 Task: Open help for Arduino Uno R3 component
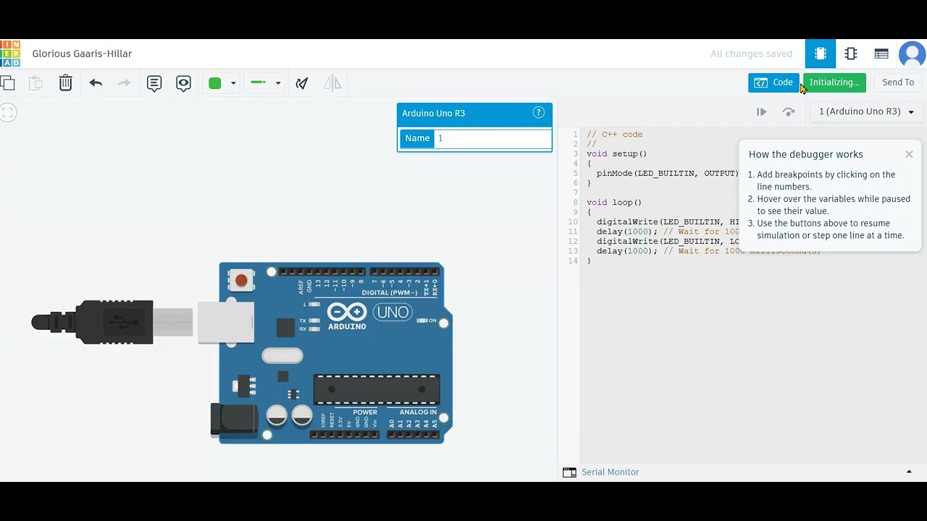[x=538, y=112]
